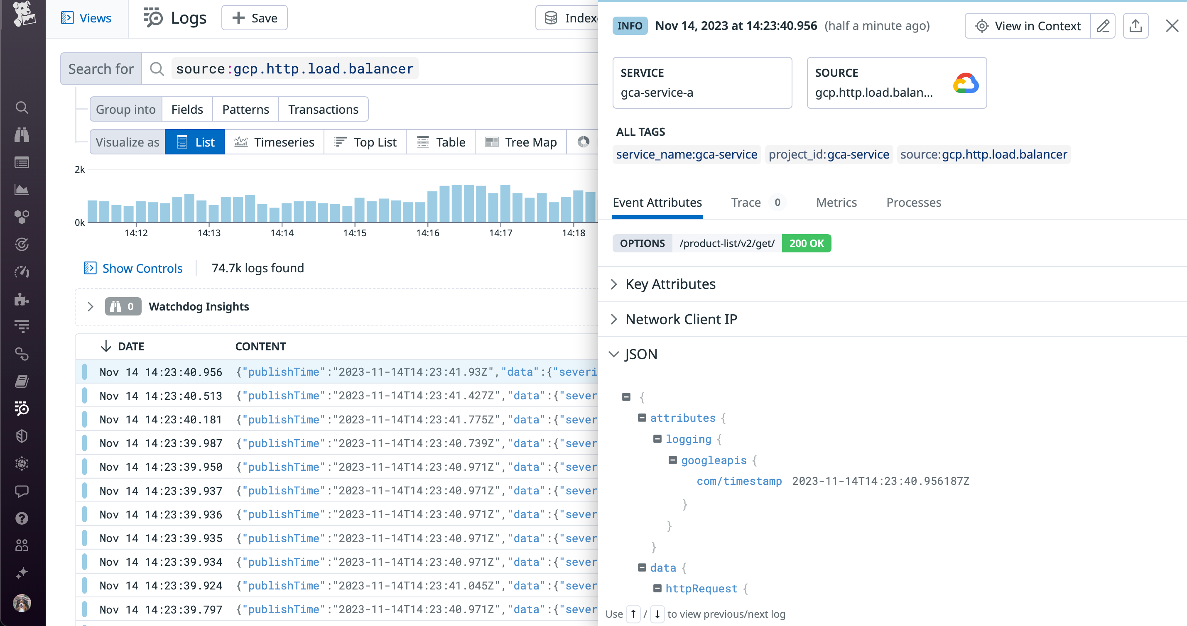Viewport: 1187px width, 626px height.
Task: Click the service_name:gca-service tag
Action: click(x=687, y=154)
